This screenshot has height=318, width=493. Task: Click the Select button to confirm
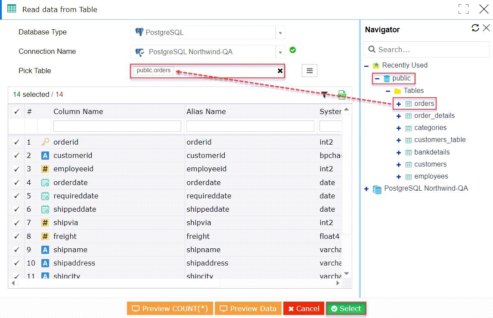tap(346, 308)
